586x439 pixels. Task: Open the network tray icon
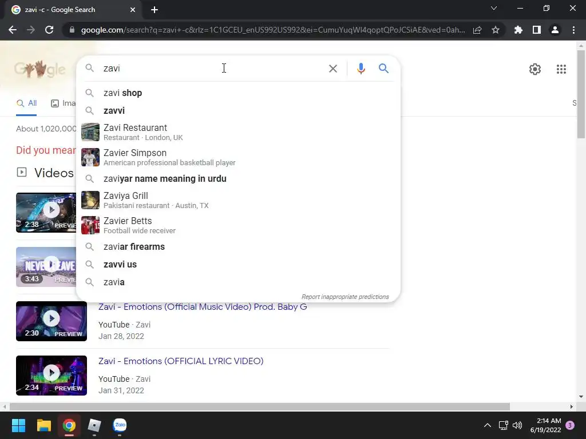coord(503,425)
